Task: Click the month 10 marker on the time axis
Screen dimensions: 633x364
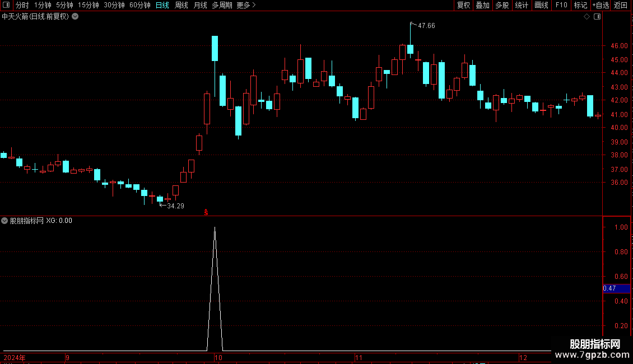Action: click(218, 358)
